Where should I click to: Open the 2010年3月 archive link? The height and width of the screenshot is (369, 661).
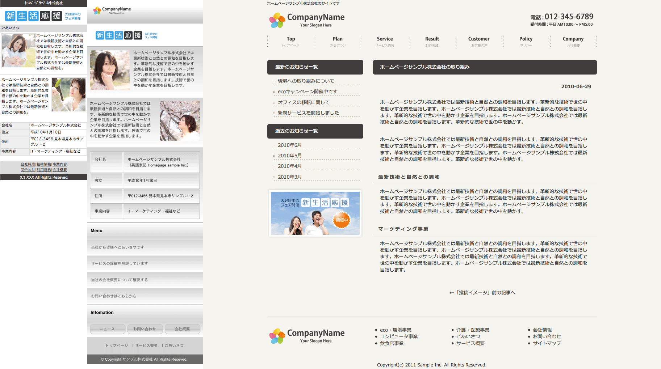click(290, 177)
